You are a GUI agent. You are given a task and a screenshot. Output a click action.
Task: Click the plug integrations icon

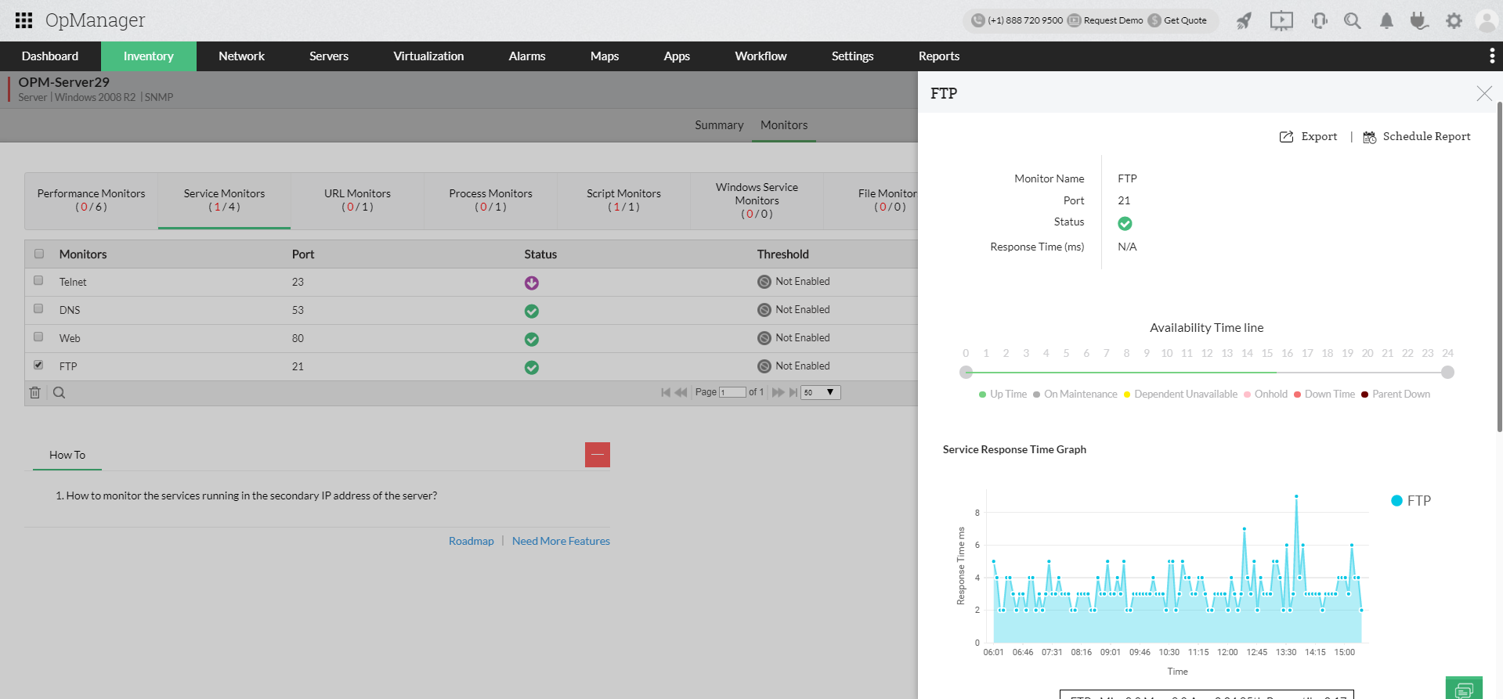point(1419,20)
